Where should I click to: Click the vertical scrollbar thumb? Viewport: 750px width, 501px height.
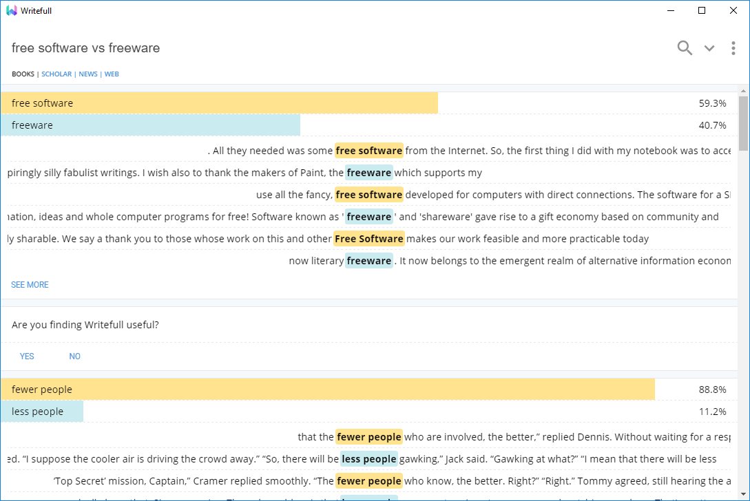pyautogui.click(x=743, y=123)
